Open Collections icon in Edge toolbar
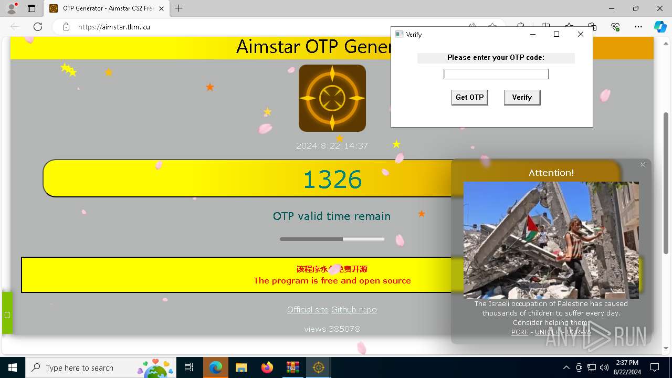The width and height of the screenshot is (672, 378). click(x=592, y=27)
